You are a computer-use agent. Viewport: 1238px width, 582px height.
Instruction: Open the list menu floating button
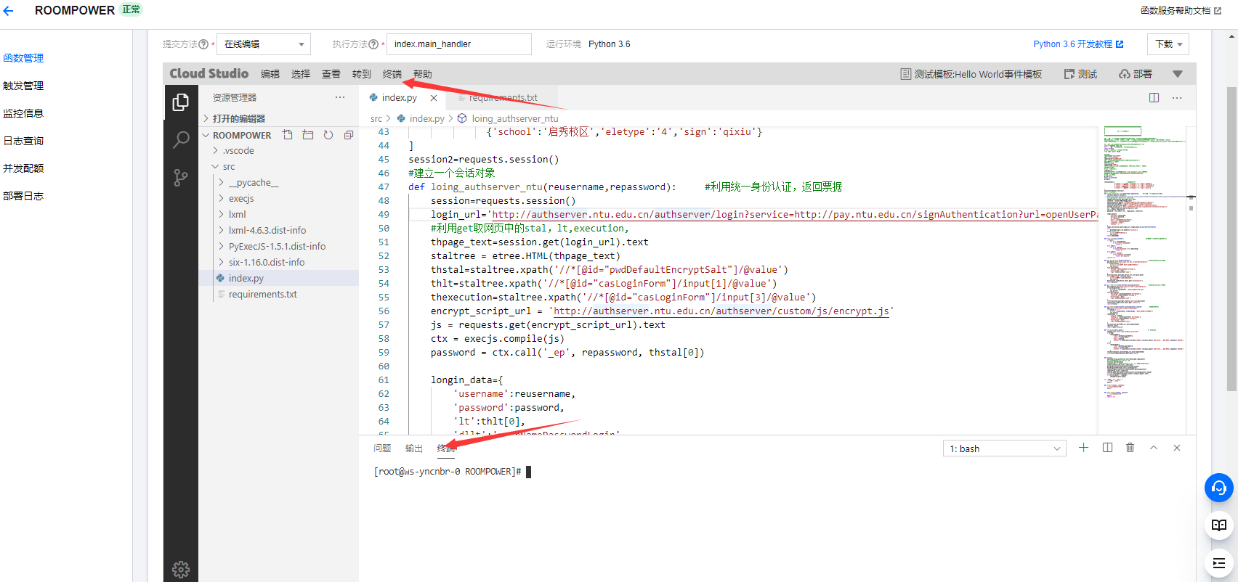[1219, 563]
